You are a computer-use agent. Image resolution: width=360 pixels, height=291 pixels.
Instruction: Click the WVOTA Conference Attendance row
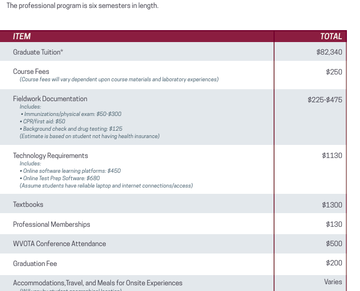tap(60, 244)
